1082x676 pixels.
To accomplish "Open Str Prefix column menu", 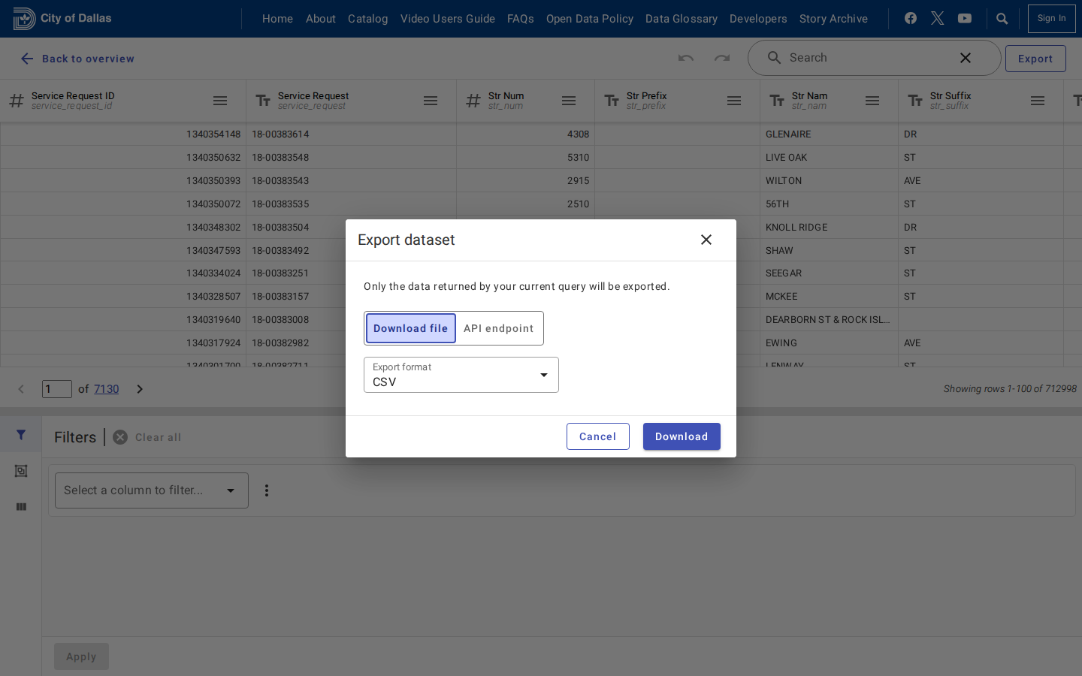I will (734, 101).
